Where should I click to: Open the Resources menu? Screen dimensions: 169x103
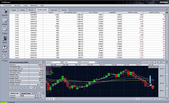point(34,5)
